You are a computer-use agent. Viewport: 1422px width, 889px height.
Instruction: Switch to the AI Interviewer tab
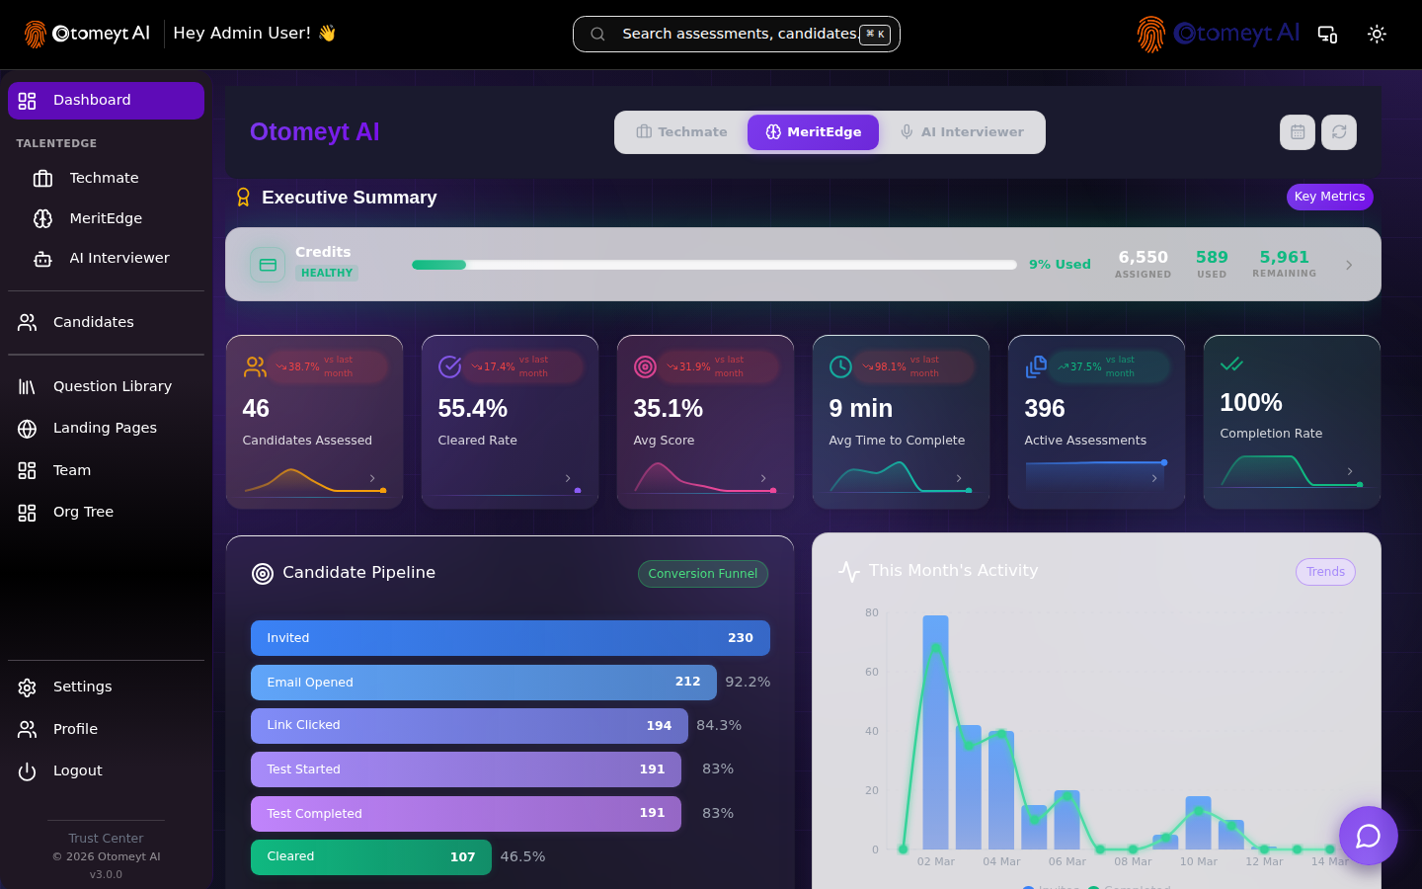pos(961,132)
